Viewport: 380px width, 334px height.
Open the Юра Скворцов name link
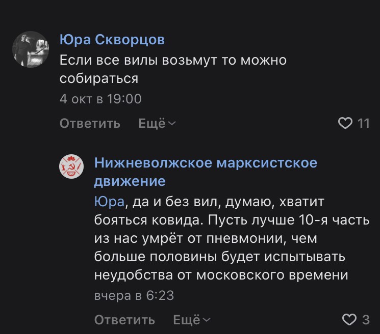(112, 40)
